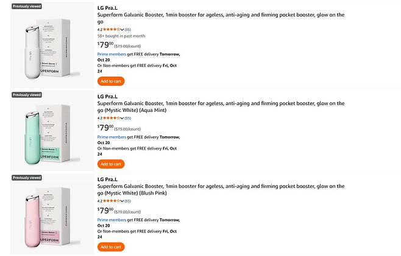Screen dimensions: 401x256
Task: Add the Blush Pink booster to cart
Action: click(110, 246)
